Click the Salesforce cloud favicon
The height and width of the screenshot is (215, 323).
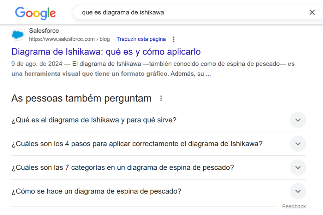pyautogui.click(x=17, y=35)
